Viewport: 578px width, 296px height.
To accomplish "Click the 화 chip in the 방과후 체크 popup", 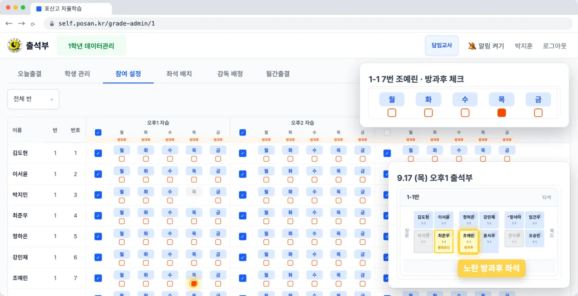I will 429,99.
